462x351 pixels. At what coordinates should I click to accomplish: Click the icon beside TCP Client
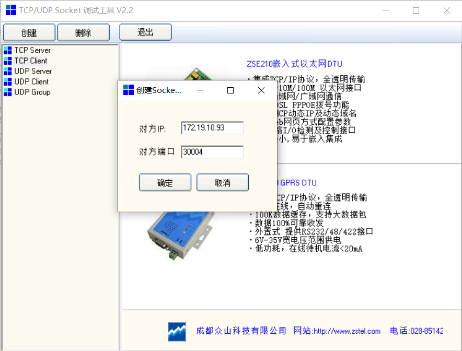click(x=8, y=61)
